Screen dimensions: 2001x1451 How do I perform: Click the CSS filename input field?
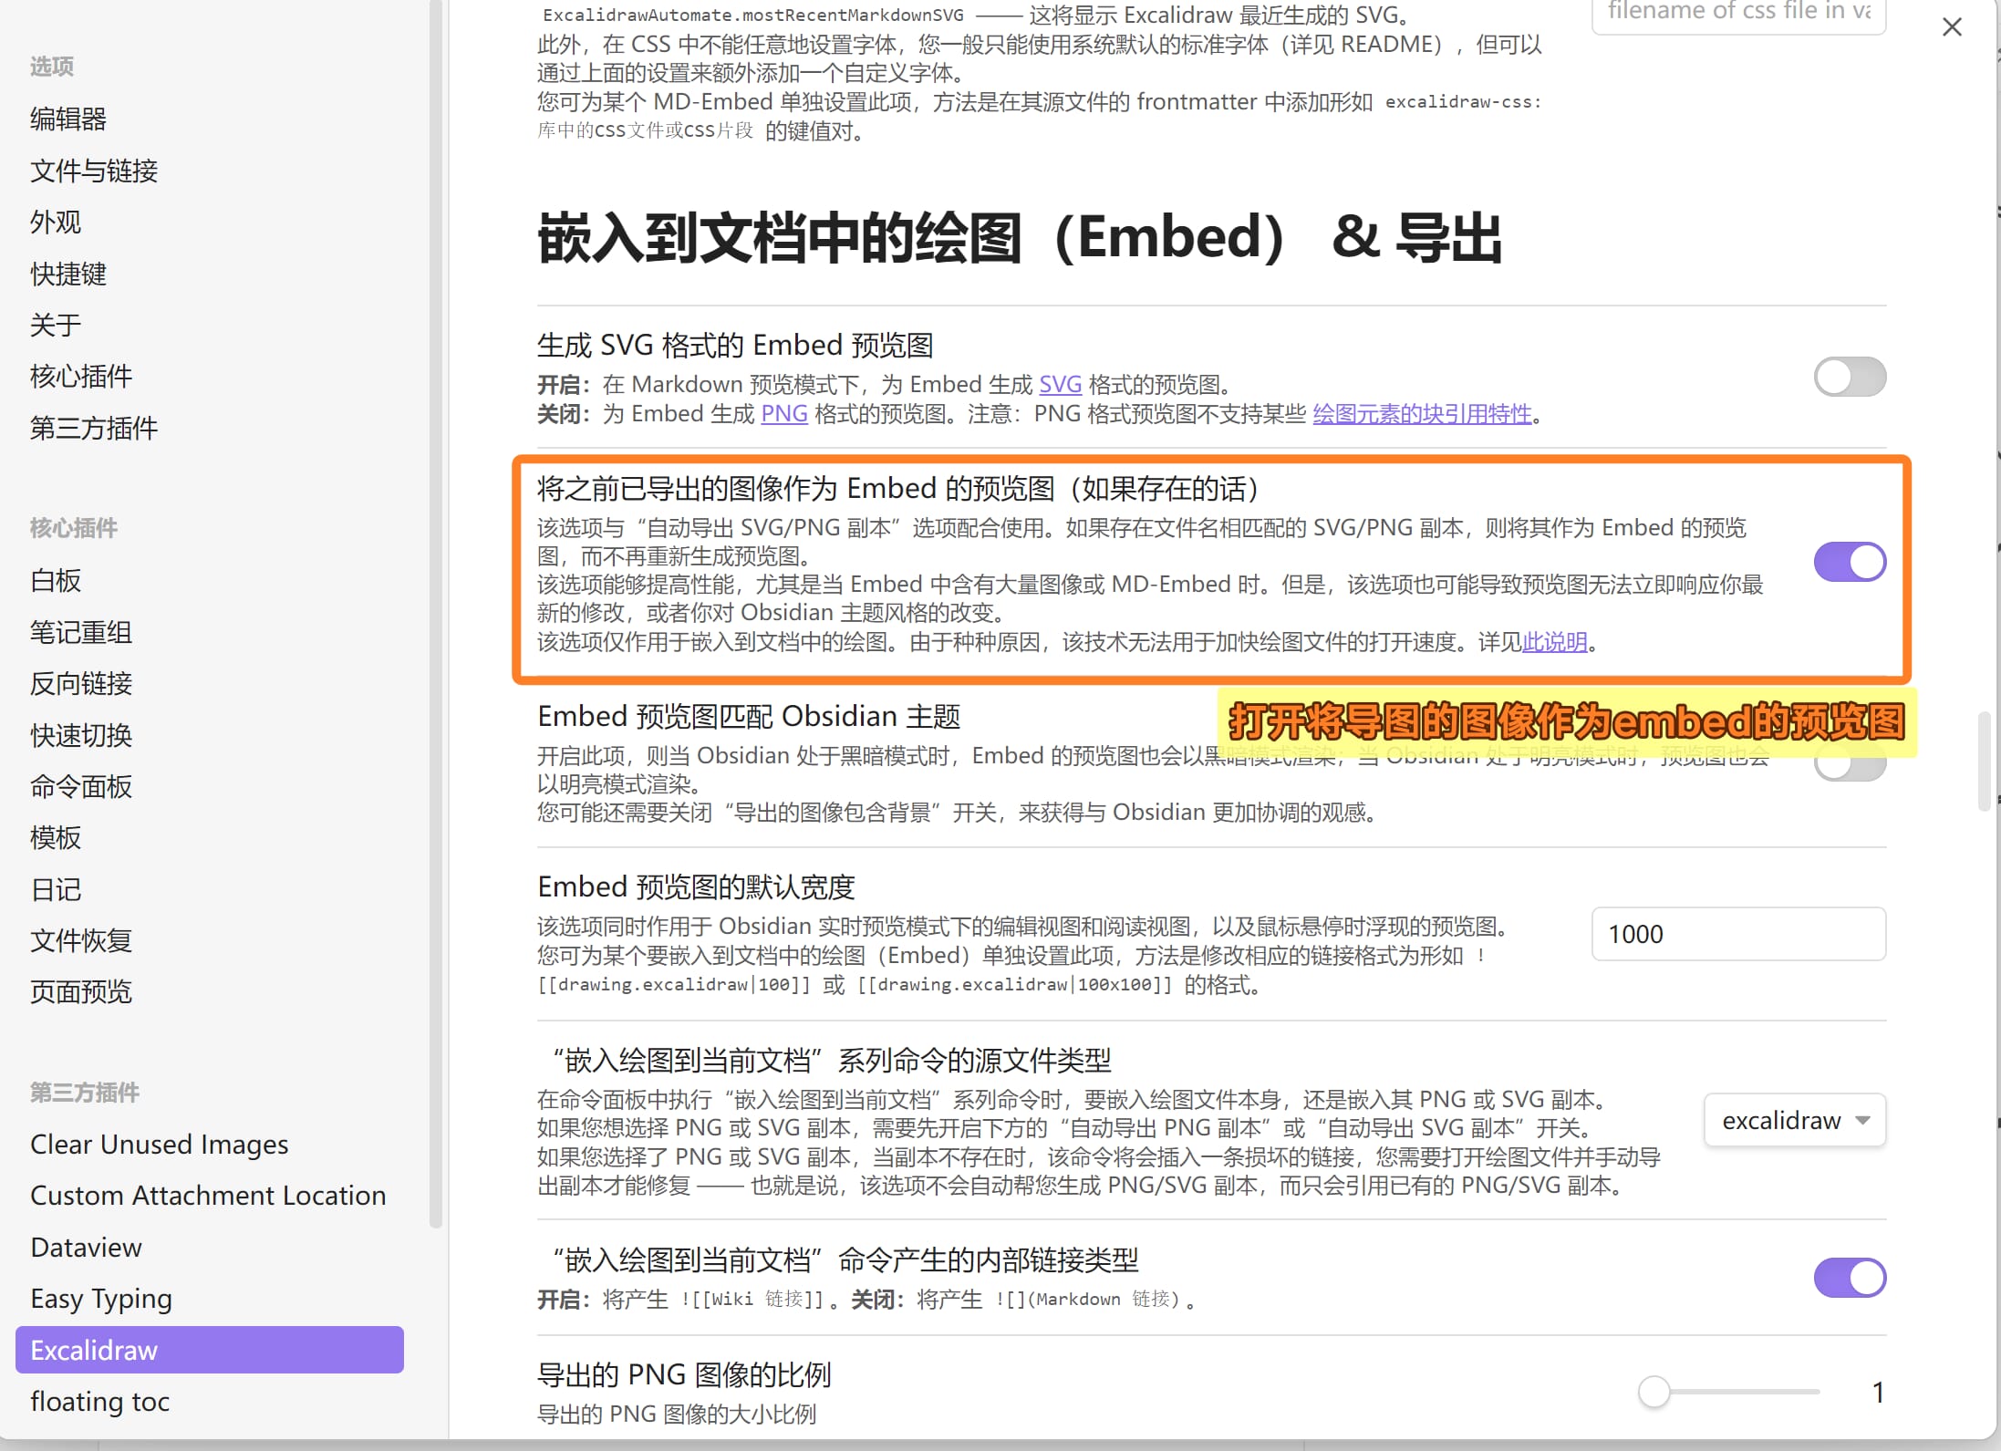(x=1737, y=13)
